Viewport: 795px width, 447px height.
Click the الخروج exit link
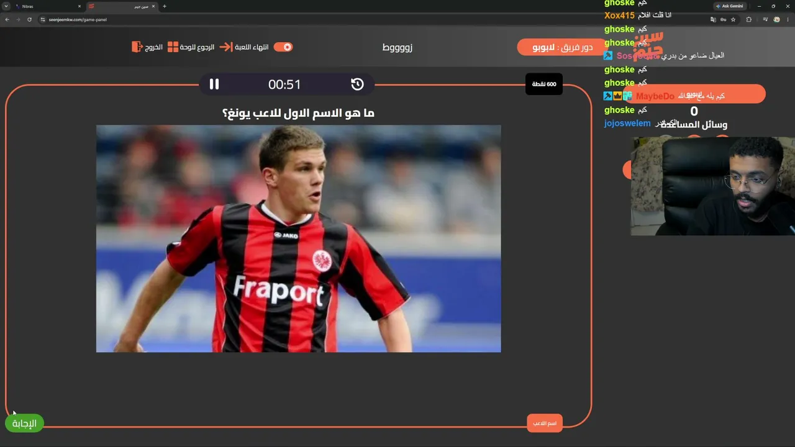(x=154, y=47)
